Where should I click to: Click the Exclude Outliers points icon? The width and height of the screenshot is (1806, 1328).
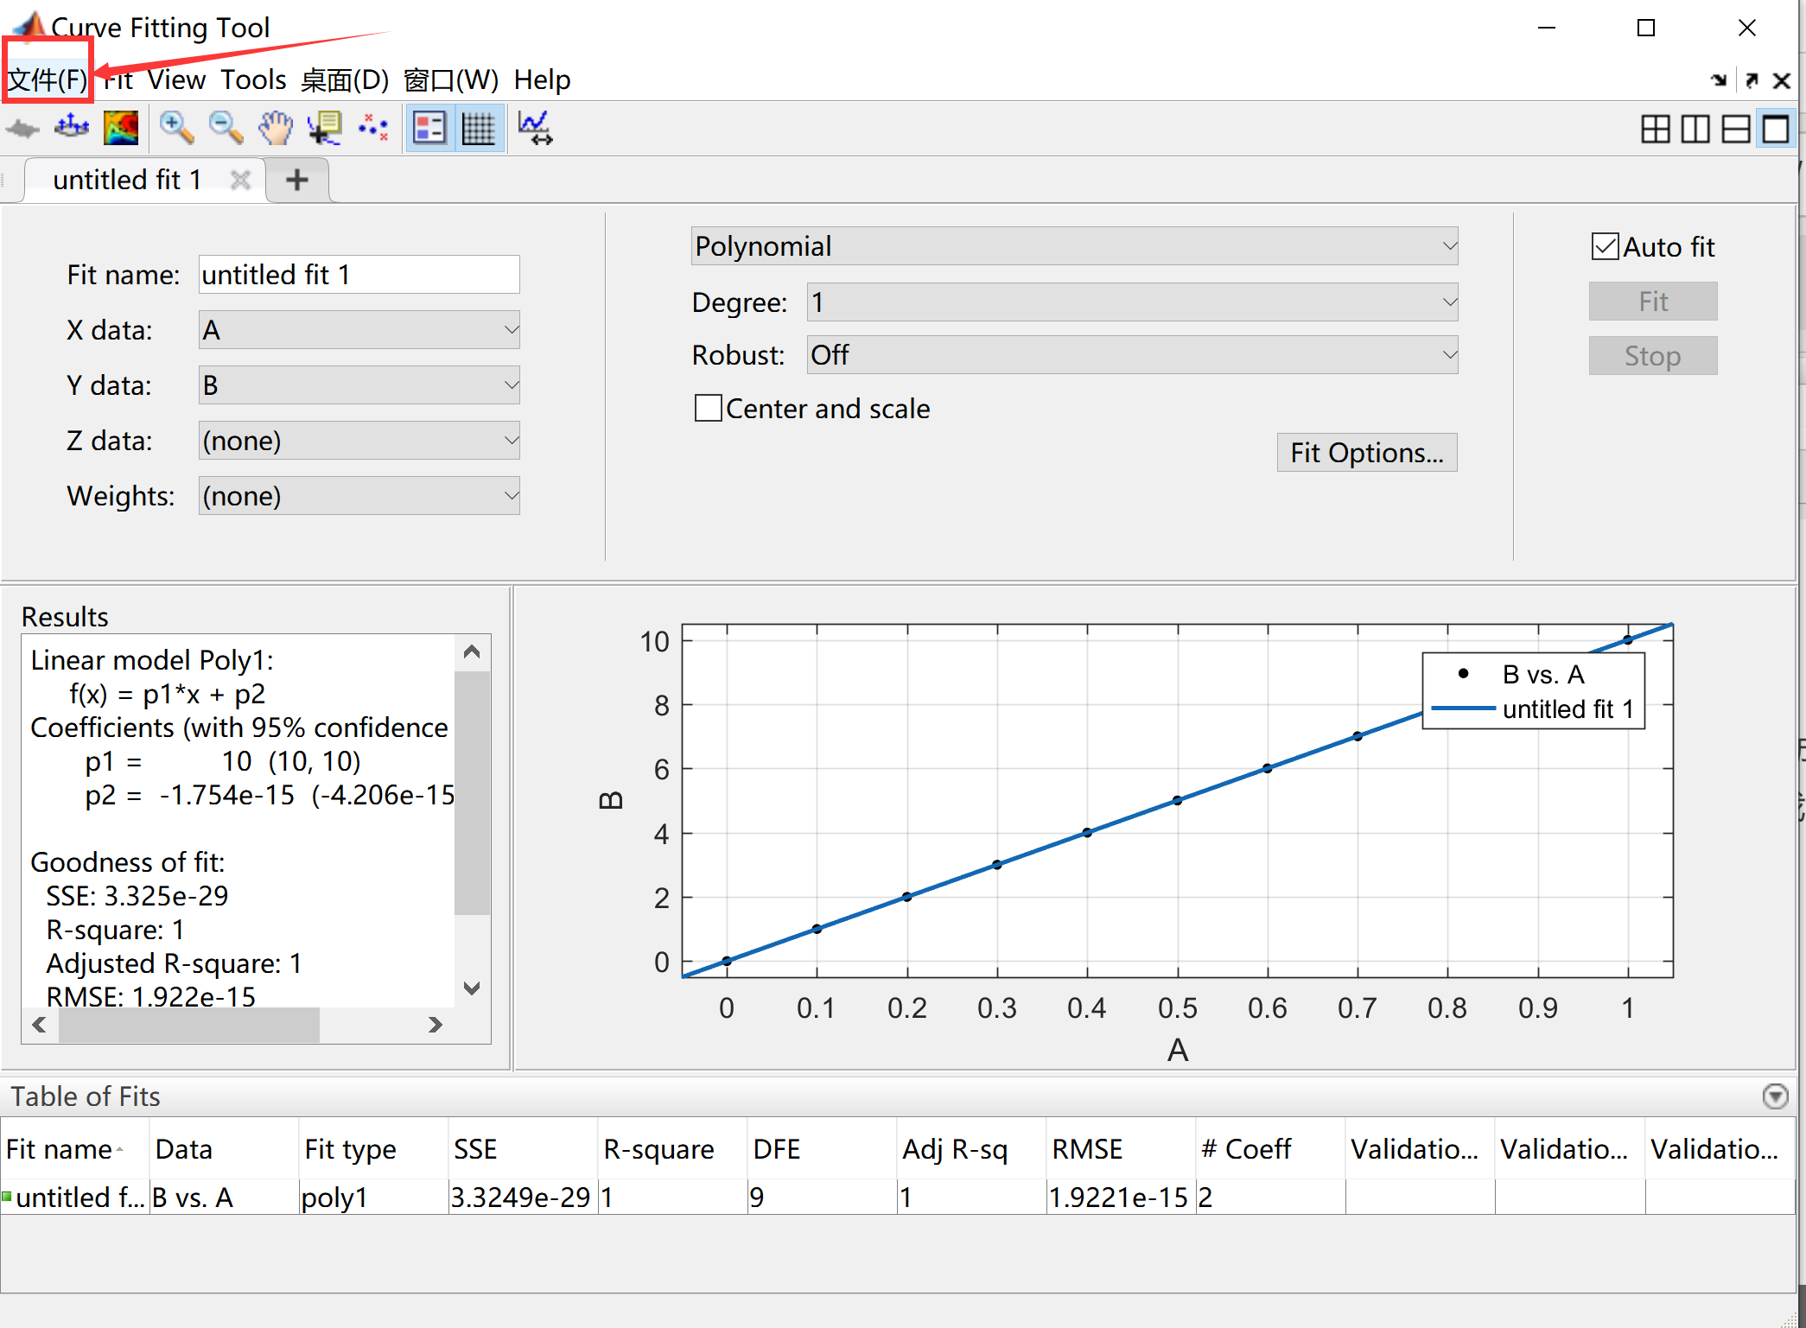(x=373, y=128)
